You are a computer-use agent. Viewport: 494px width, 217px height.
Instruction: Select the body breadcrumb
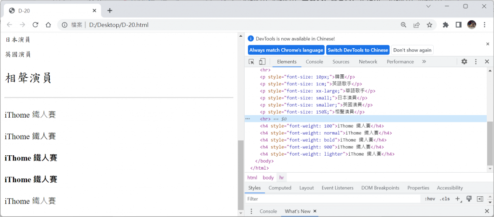pyautogui.click(x=268, y=177)
